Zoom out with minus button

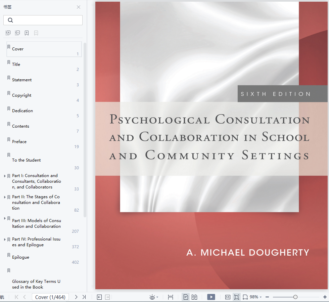[267, 297]
